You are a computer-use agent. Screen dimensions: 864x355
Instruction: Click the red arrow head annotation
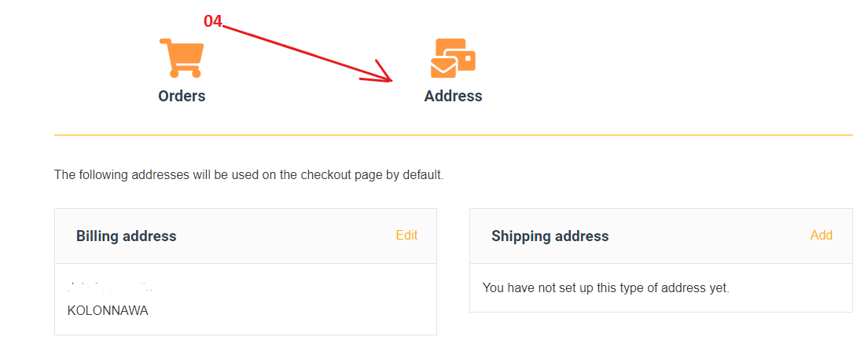click(x=385, y=77)
